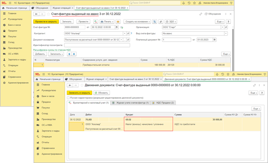Open Еще menu in Движения документа toolbar
This screenshot has width=268, height=163.
click(x=253, y=93)
